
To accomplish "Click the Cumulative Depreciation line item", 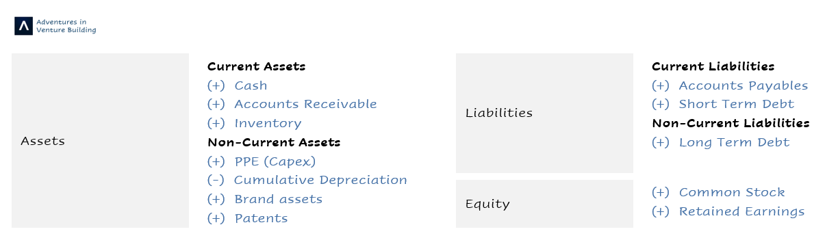I will click(x=307, y=180).
